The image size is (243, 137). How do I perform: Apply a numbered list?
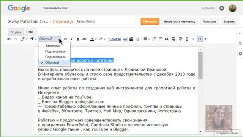154,39
